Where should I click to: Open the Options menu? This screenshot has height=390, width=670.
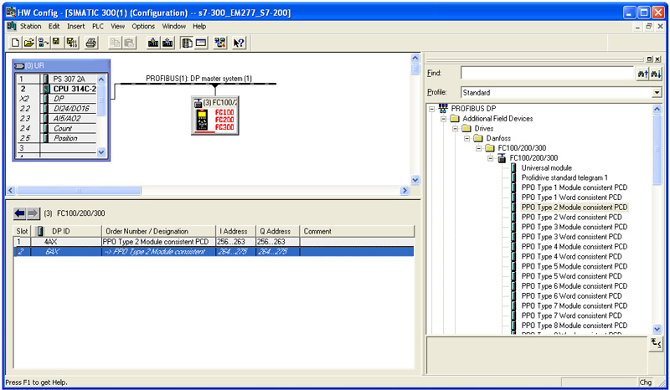pyautogui.click(x=143, y=26)
